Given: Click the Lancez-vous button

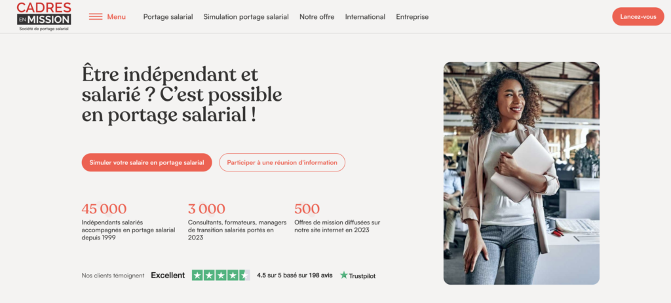Looking at the screenshot, I should 638,16.
